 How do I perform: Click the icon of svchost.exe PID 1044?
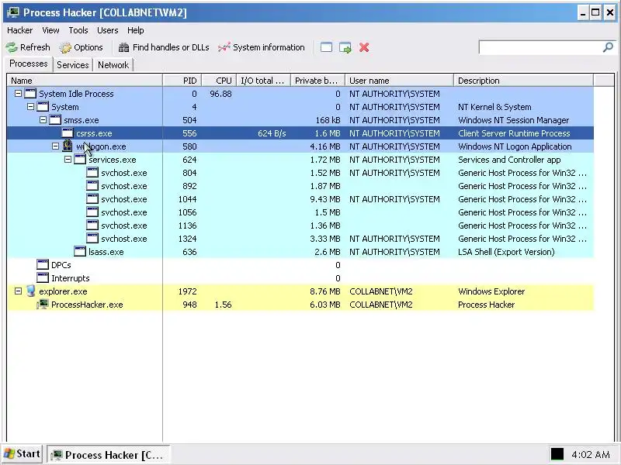[x=92, y=199]
